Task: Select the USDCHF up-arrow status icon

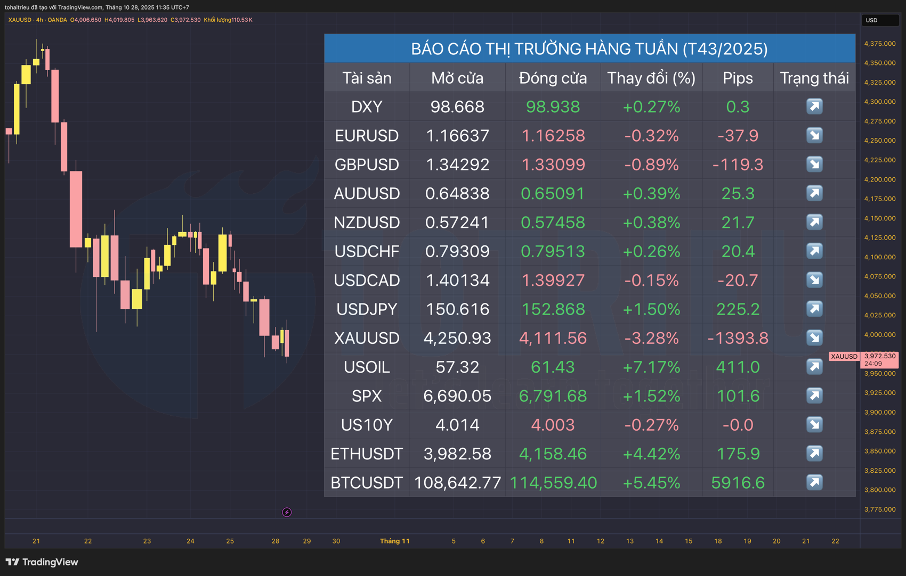Action: (814, 251)
